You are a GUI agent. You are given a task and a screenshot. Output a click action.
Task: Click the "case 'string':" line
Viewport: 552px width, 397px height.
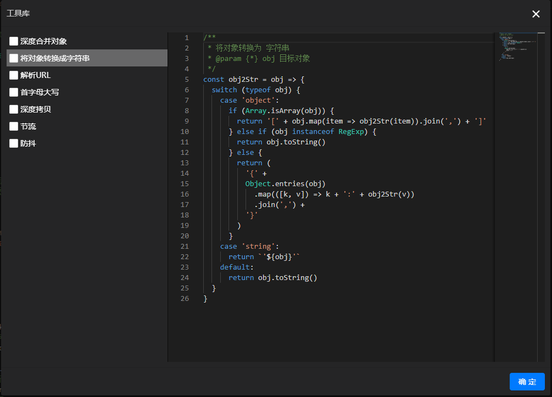[x=249, y=247]
